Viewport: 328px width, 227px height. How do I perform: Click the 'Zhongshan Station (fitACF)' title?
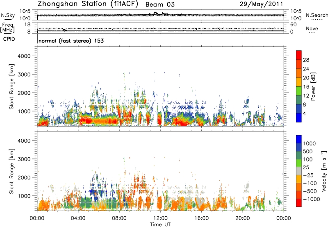coord(88,4)
